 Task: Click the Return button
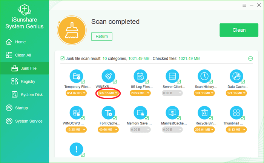[102, 36]
